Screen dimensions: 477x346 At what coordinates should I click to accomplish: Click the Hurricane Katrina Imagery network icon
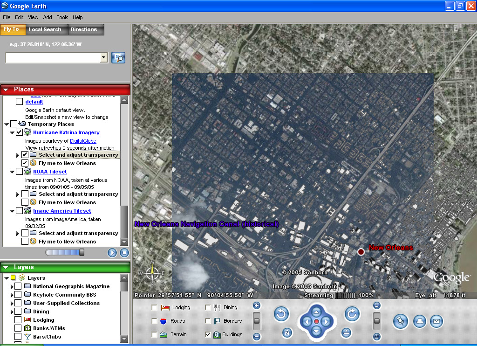[x=27, y=132]
